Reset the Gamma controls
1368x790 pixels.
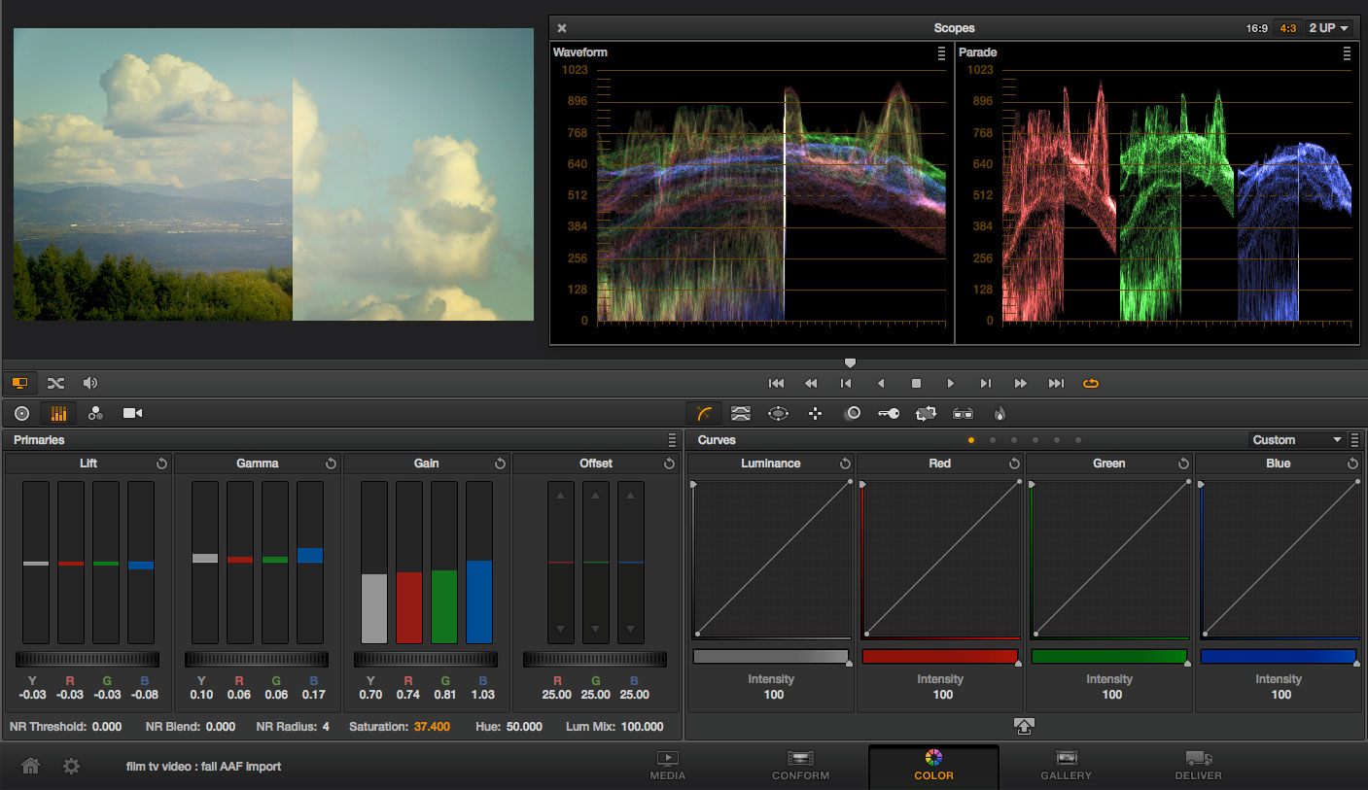pos(331,464)
